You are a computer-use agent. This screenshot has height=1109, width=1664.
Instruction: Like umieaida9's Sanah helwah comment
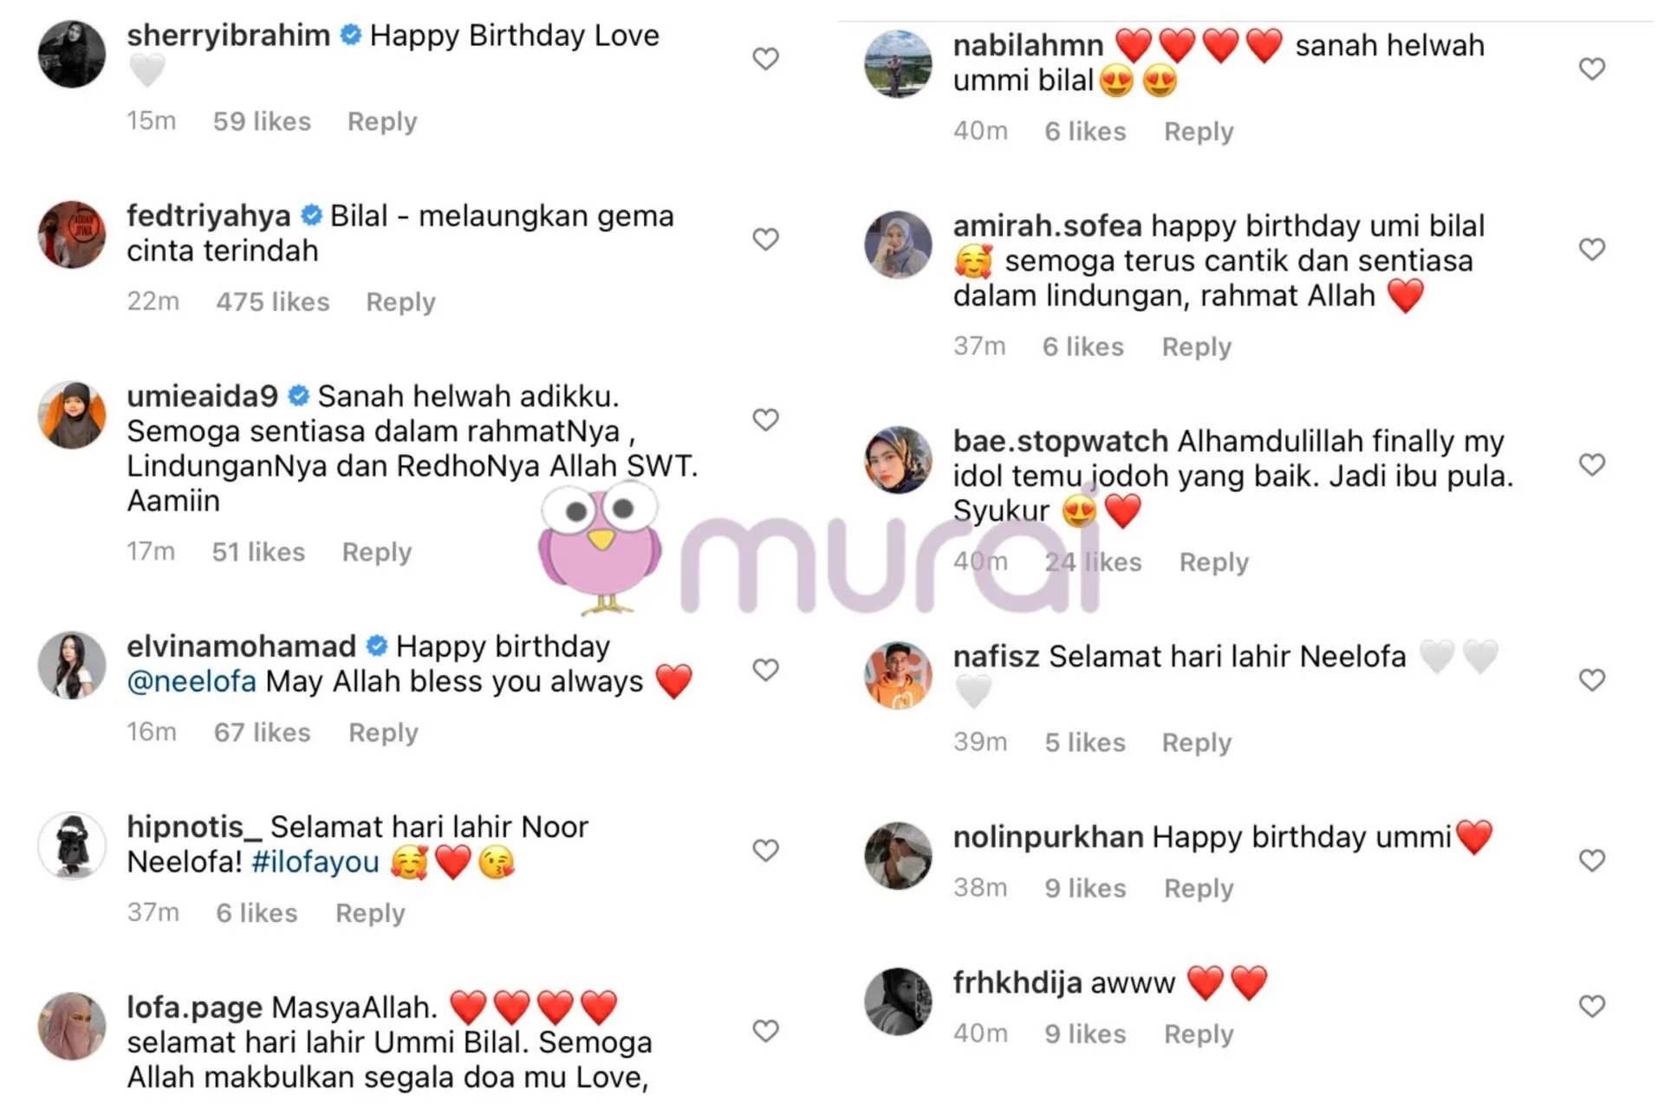click(765, 420)
